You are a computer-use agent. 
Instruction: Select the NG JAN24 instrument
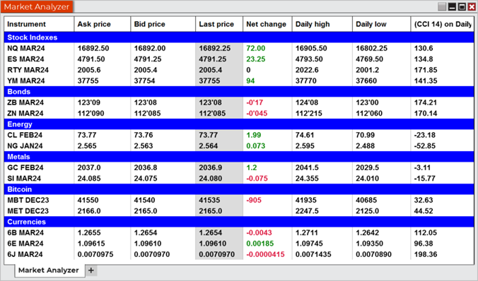click(25, 146)
